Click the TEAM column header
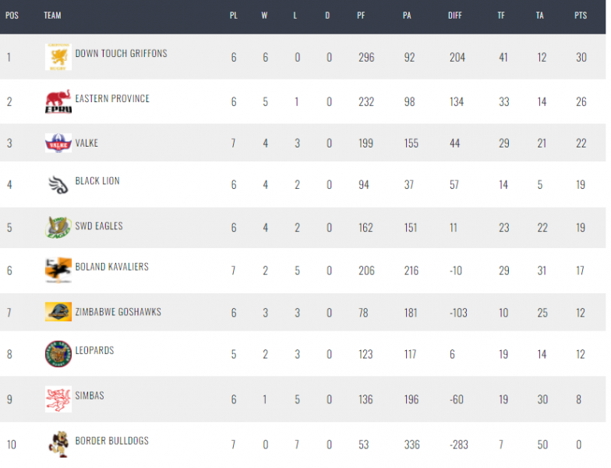 [52, 16]
